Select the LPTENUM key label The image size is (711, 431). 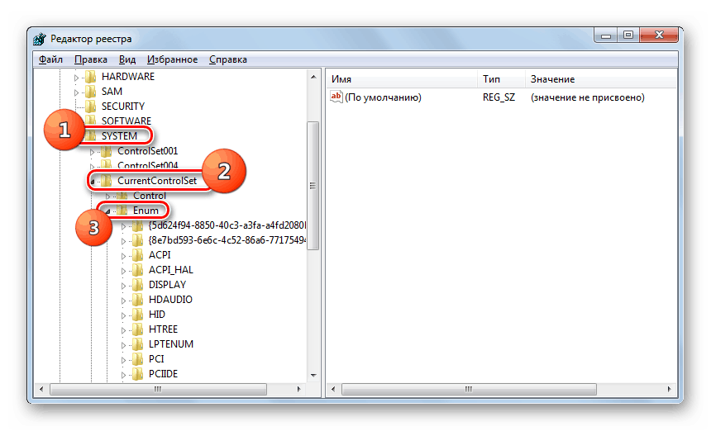(x=171, y=344)
